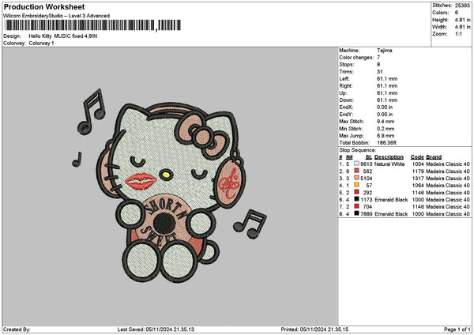The image size is (474, 335).
Task: Click the Right label
Action: pyautogui.click(x=345, y=86)
